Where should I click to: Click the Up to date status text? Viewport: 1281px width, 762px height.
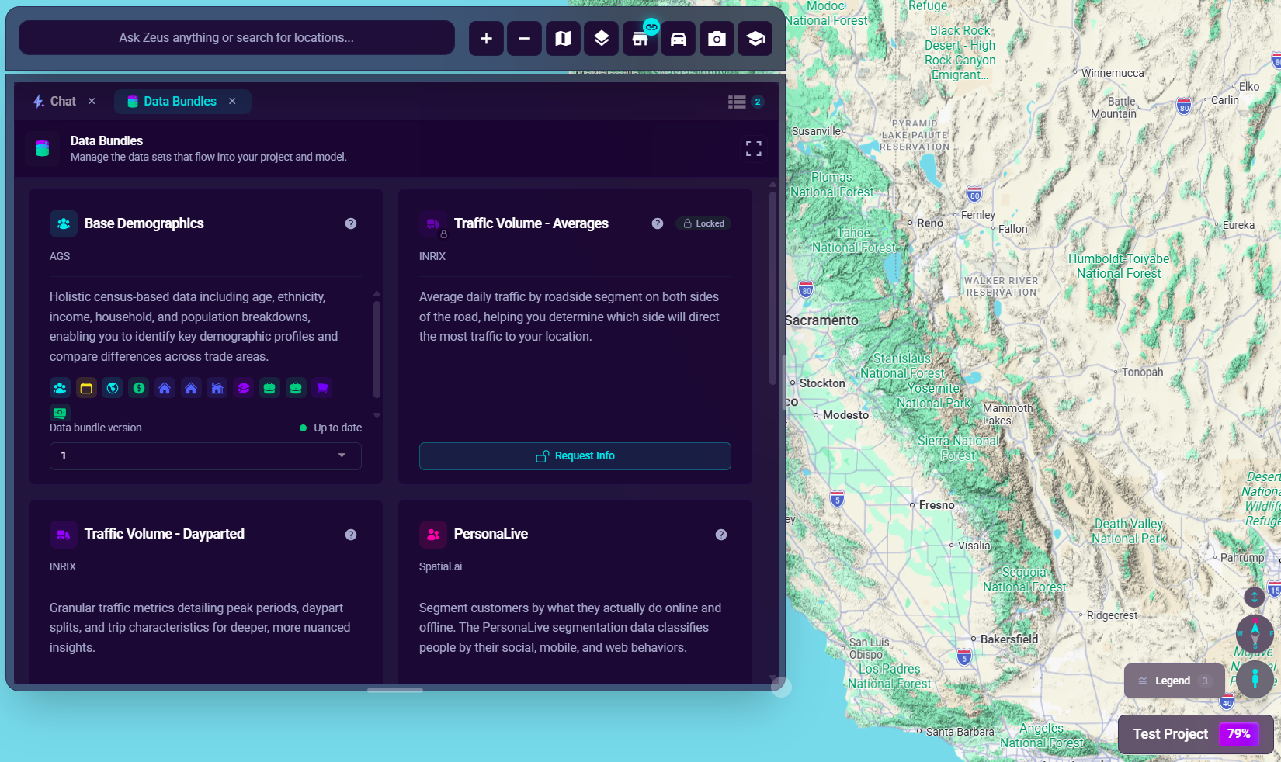point(338,428)
